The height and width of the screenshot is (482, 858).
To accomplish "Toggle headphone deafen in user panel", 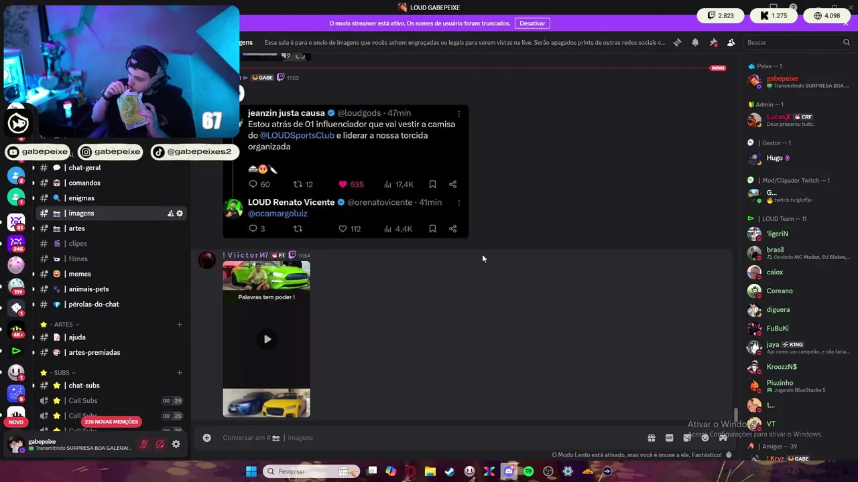I will coord(160,444).
